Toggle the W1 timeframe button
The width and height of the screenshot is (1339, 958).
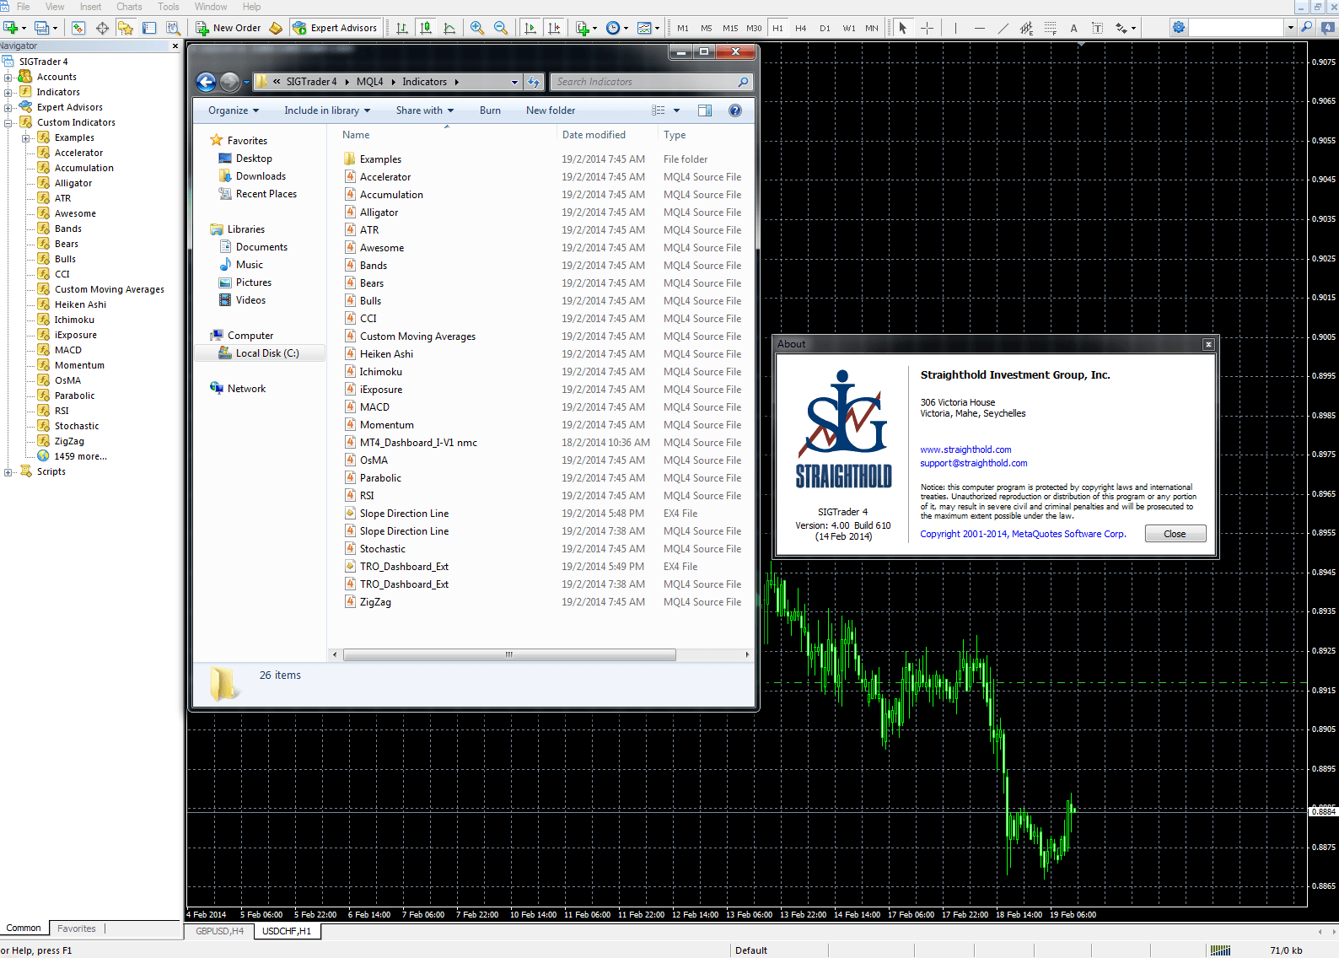coord(849,28)
